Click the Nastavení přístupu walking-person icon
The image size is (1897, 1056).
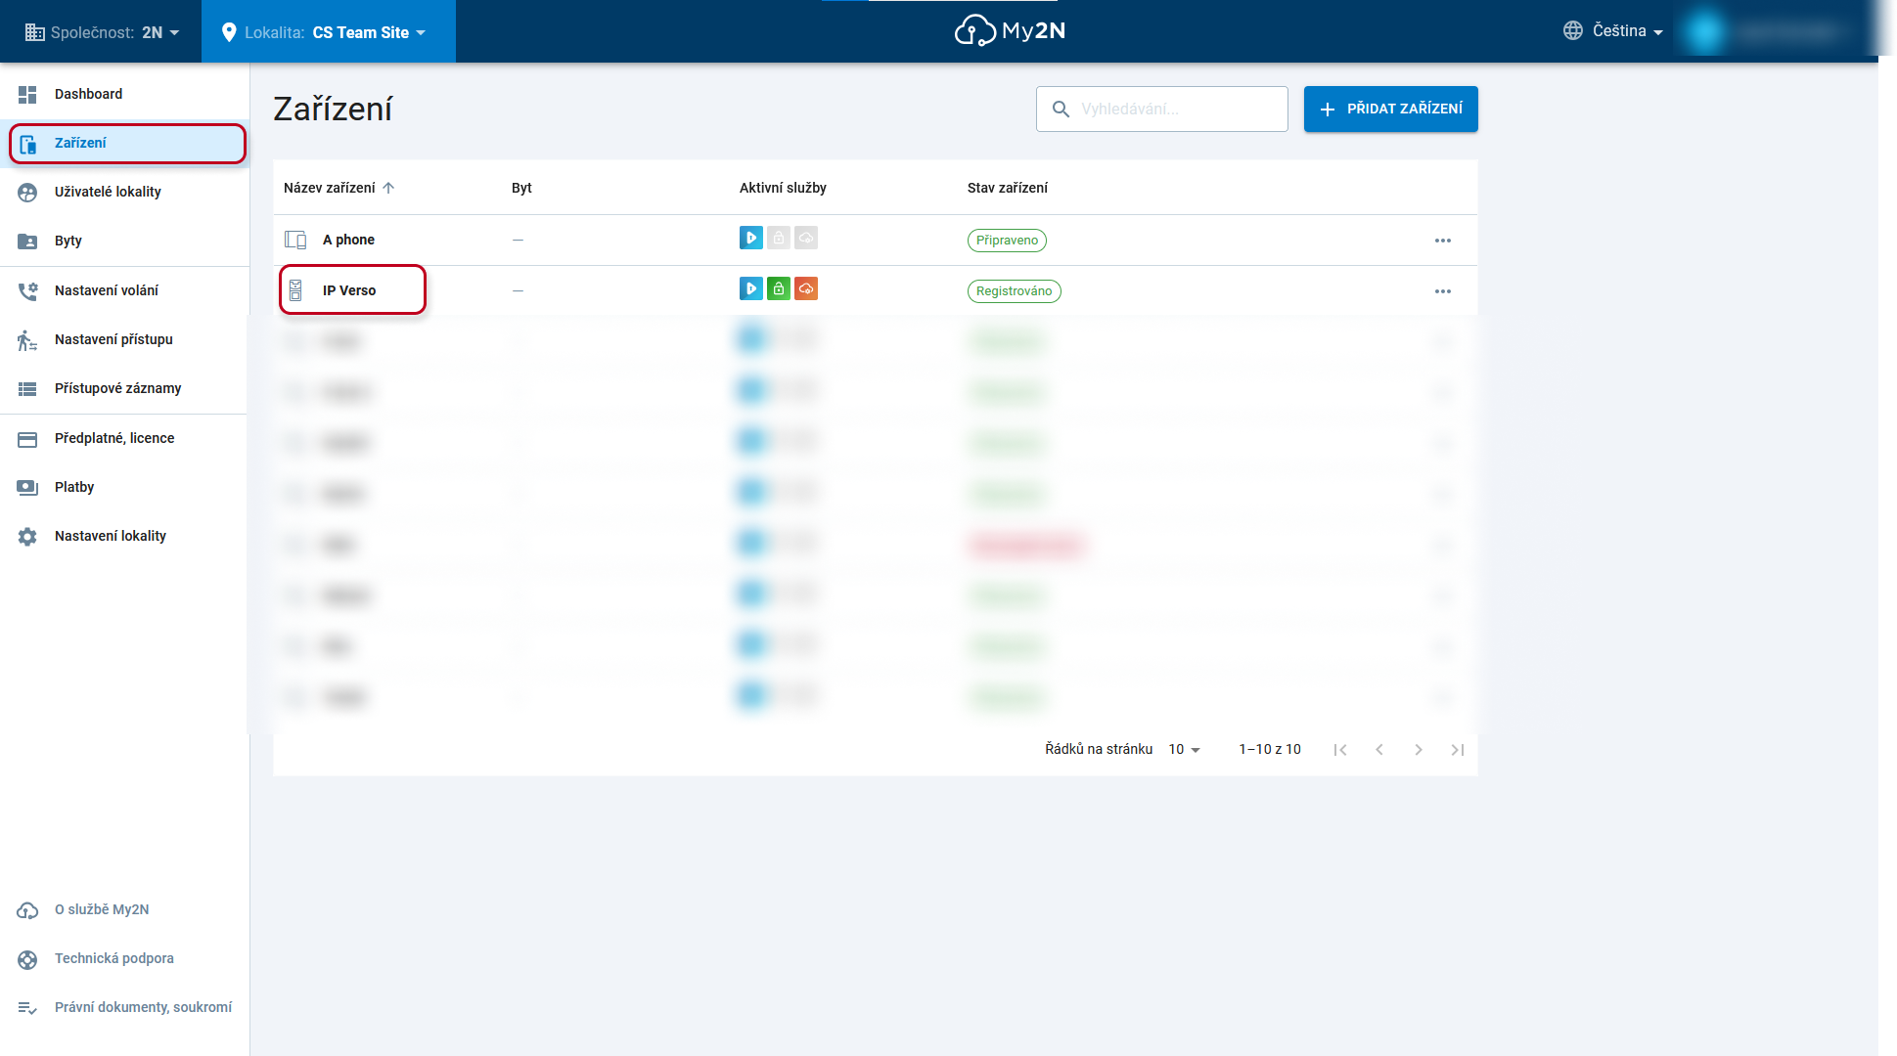point(27,340)
